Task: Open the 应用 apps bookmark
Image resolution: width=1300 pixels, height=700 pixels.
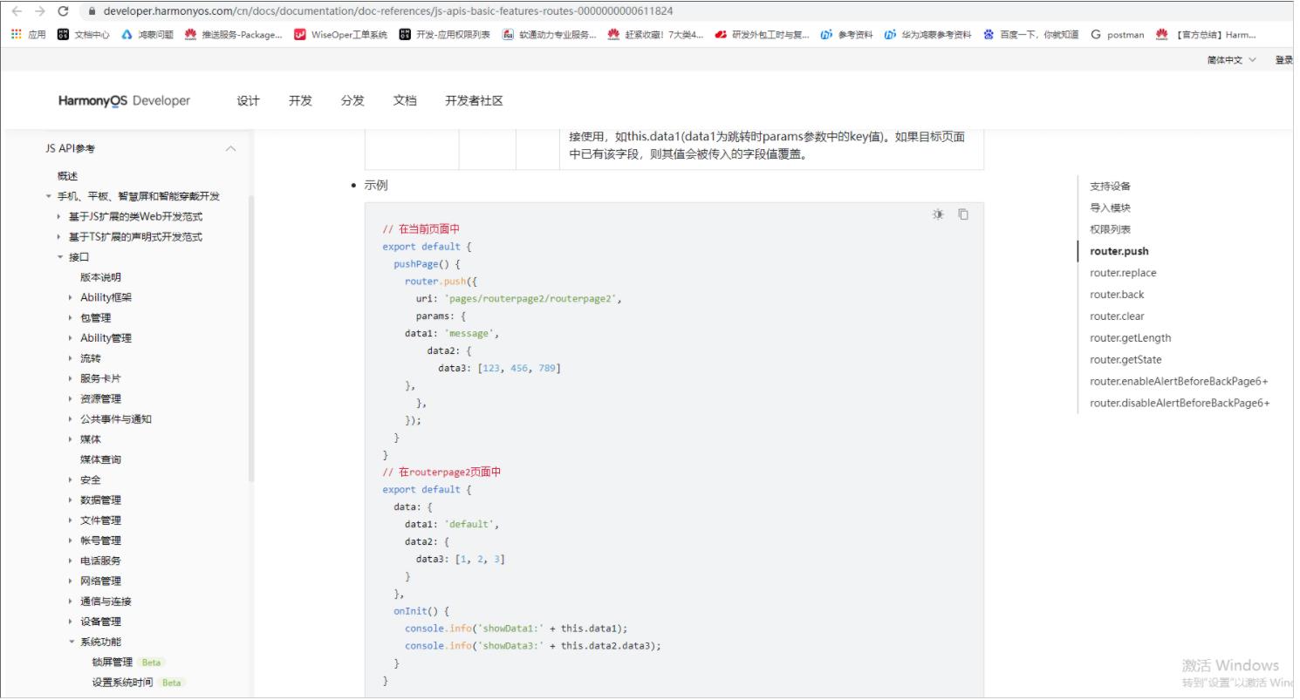Action: click(x=28, y=35)
